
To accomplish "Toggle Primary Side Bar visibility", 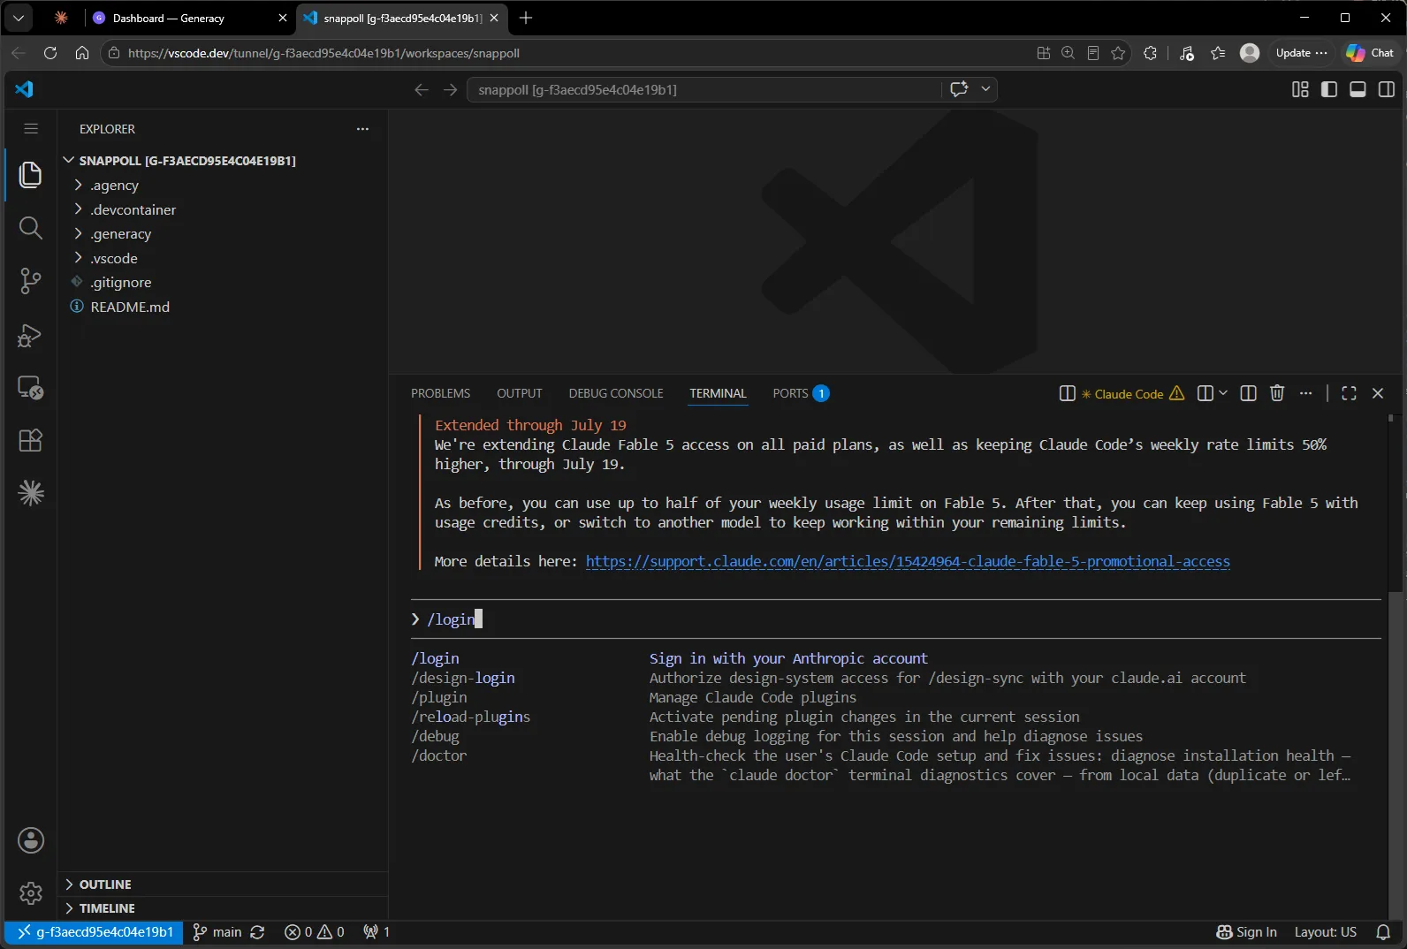I will (x=1329, y=89).
